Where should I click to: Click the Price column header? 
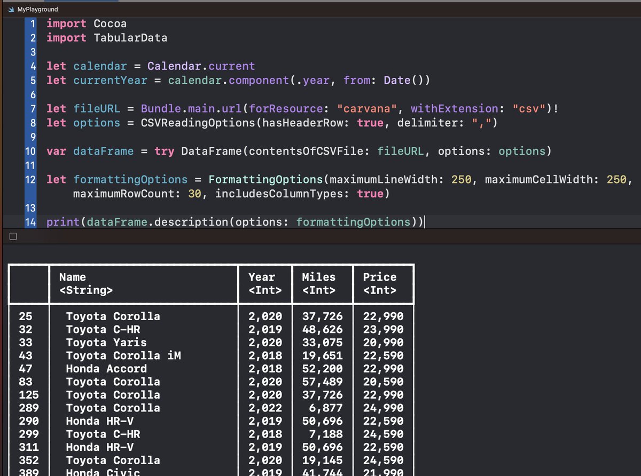tap(380, 277)
